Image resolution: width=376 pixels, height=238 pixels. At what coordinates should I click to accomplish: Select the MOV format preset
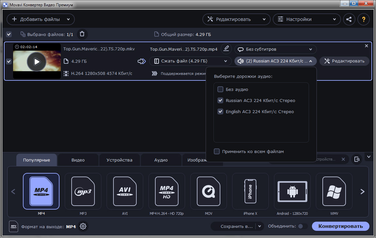[209, 191]
